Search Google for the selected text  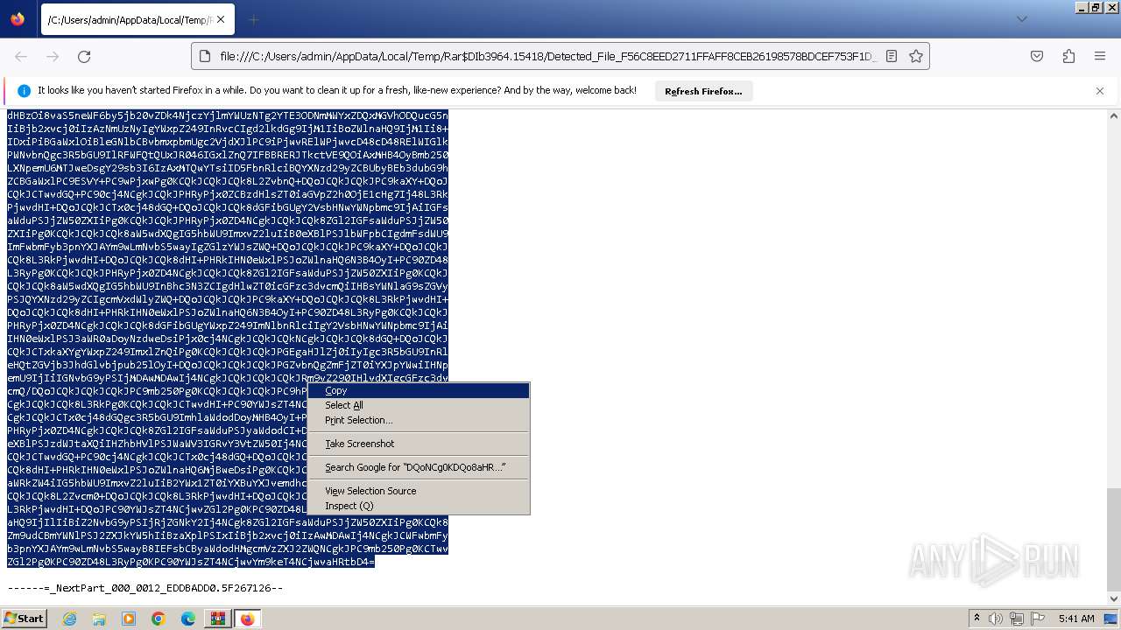[419, 467]
